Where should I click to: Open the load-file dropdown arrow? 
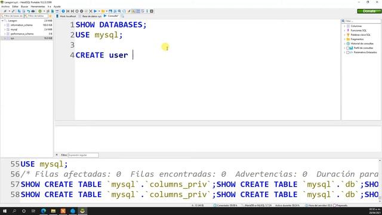coord(107,11)
